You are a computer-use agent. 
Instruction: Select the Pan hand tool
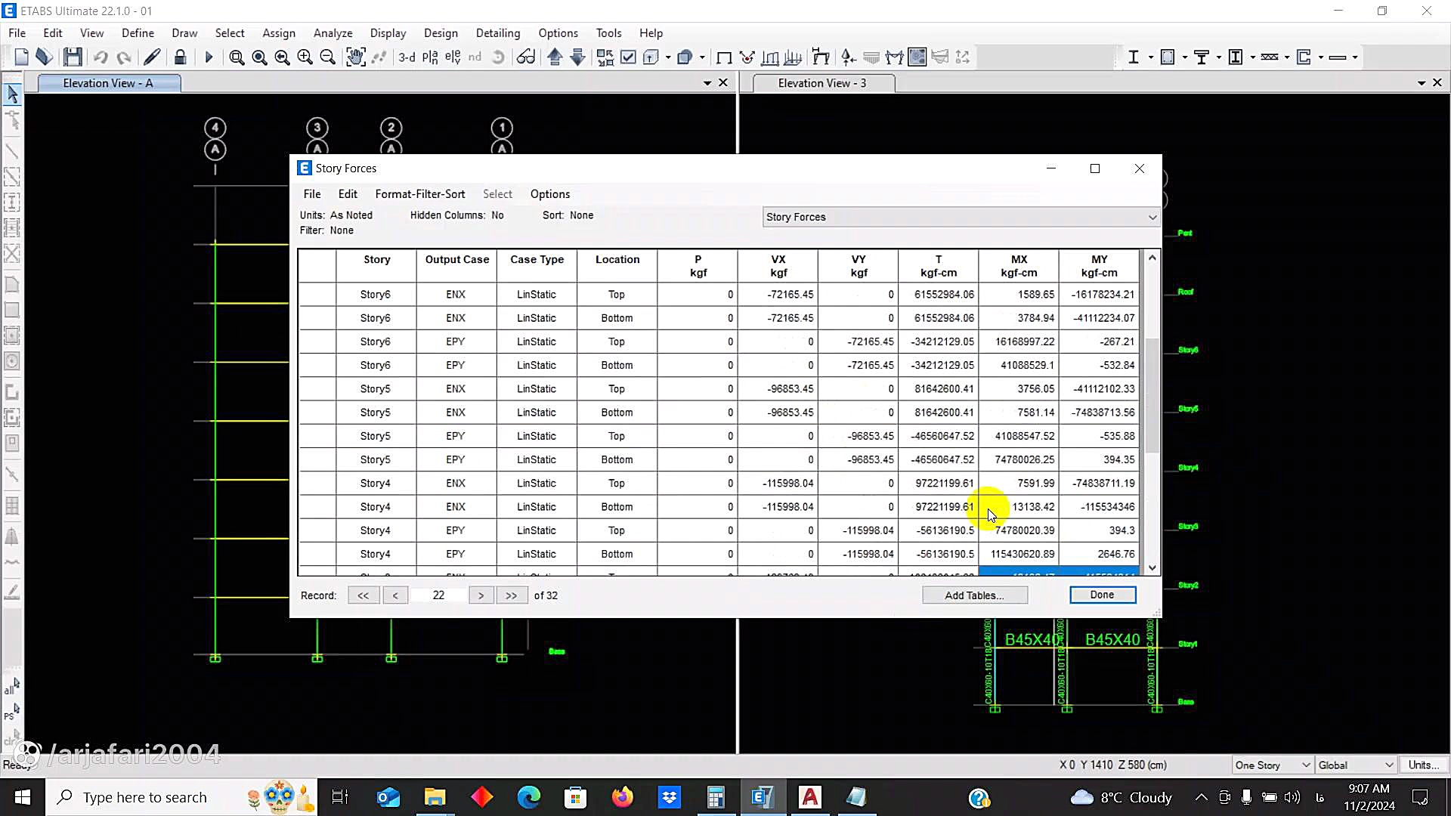(x=355, y=57)
